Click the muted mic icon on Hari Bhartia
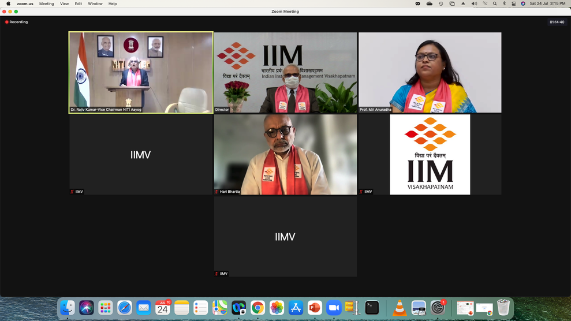This screenshot has width=571, height=321. [217, 192]
